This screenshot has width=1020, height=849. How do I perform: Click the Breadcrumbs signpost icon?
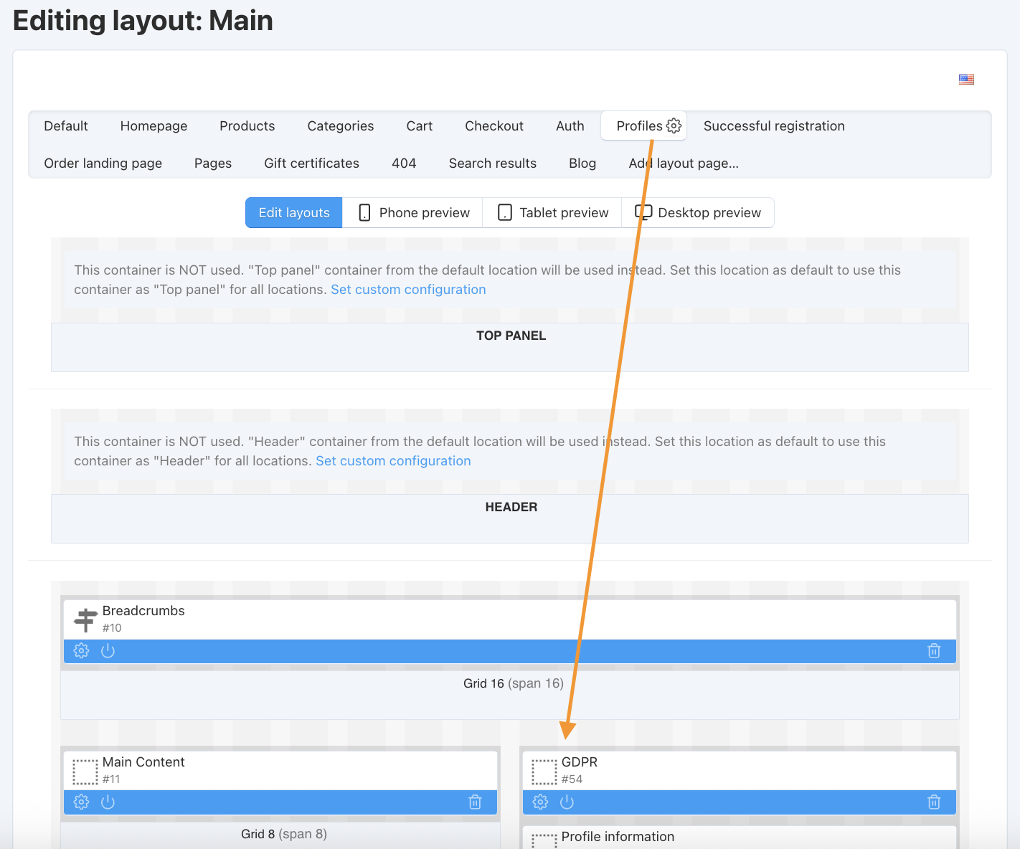[85, 620]
